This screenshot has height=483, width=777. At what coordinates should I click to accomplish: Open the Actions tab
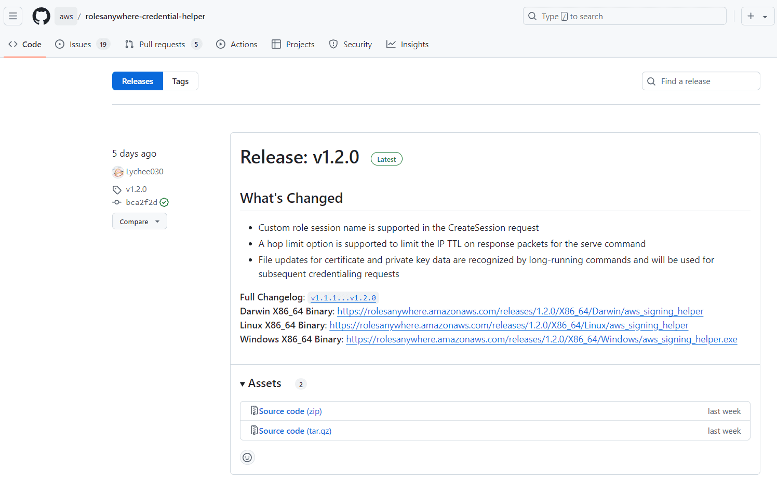tap(237, 45)
